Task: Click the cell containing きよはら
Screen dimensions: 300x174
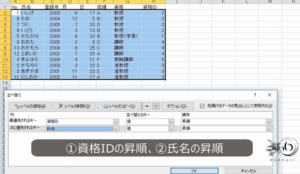Action: tap(32, 60)
